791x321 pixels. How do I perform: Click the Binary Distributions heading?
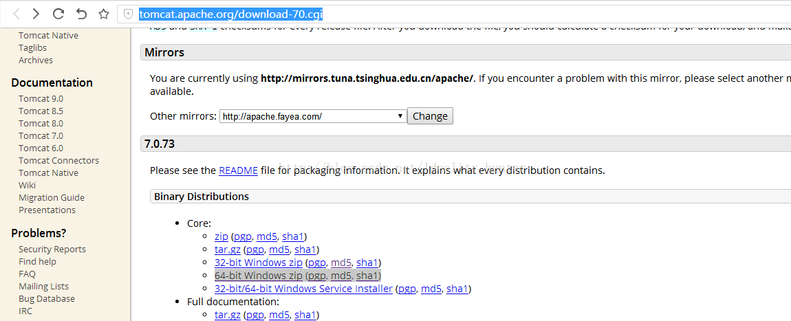[x=202, y=197]
